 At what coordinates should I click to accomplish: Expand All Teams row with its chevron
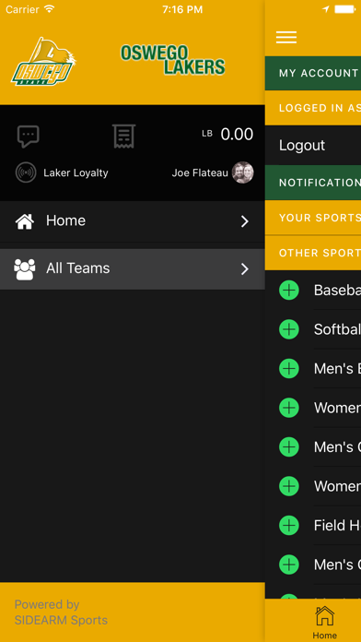[244, 269]
